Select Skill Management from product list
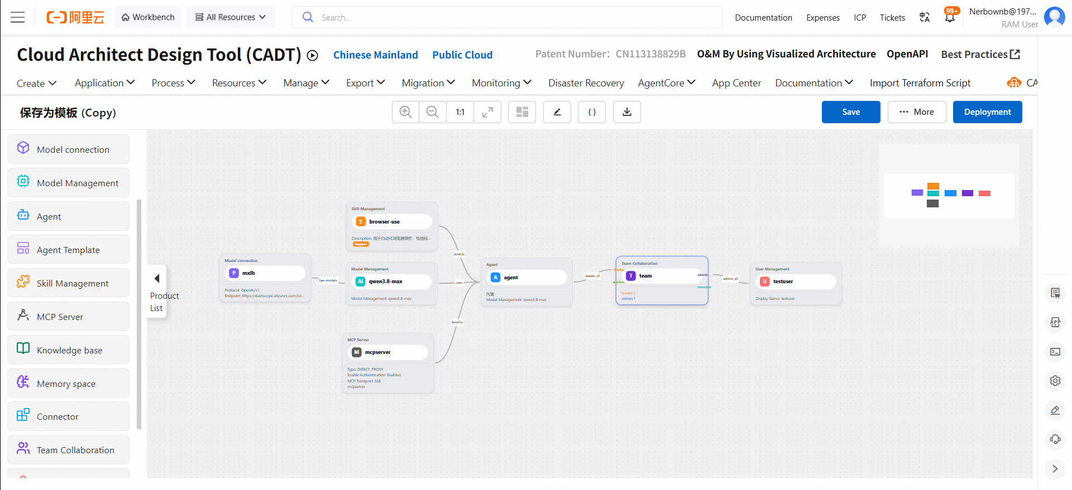 pos(68,283)
